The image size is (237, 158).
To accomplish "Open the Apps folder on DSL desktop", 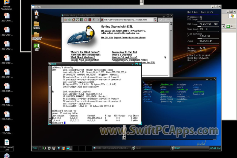I will tap(37, 25).
